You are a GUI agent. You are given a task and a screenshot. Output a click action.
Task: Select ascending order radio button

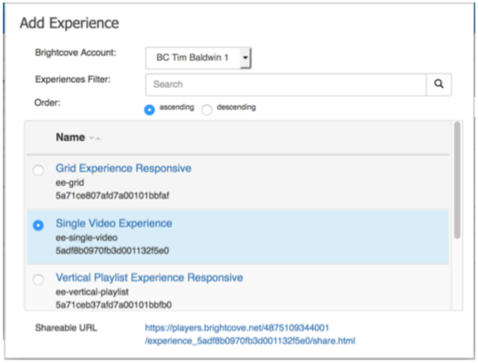(150, 109)
